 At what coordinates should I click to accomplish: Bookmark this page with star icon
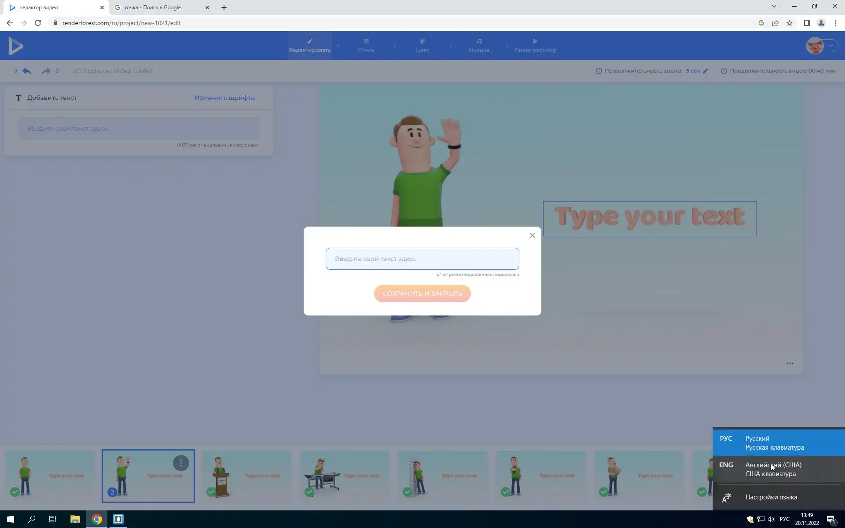[x=790, y=23]
